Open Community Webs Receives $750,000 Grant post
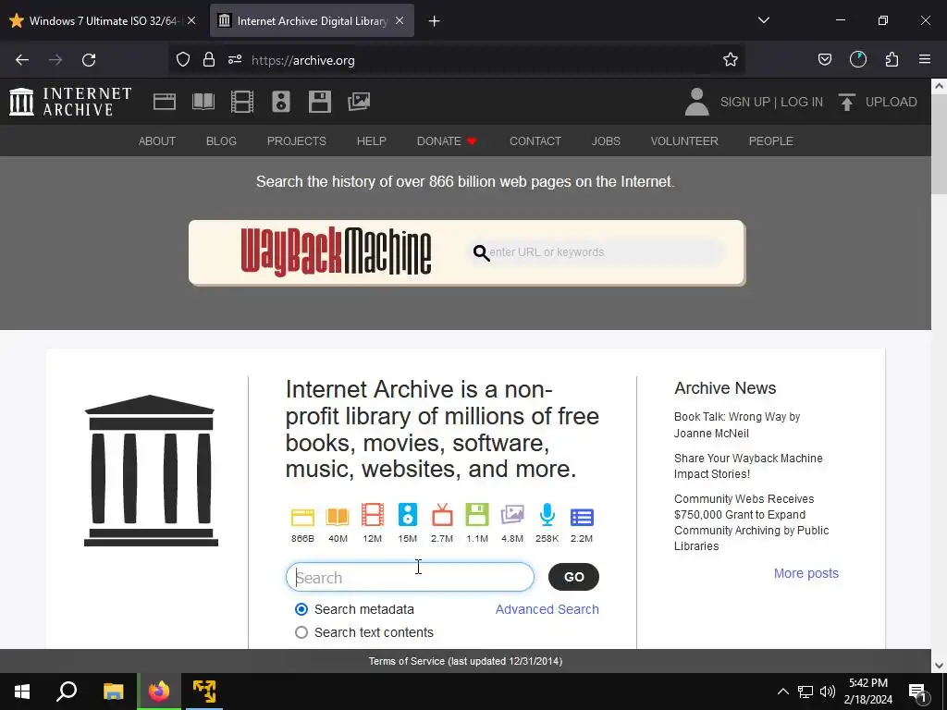Screen dimensions: 947x710 (751, 522)
